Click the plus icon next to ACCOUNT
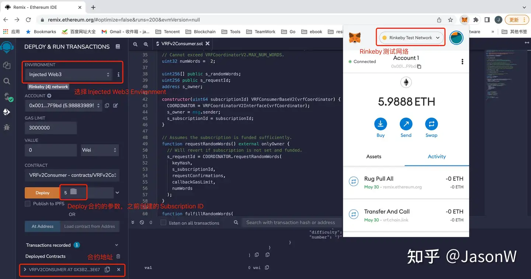 49,96
